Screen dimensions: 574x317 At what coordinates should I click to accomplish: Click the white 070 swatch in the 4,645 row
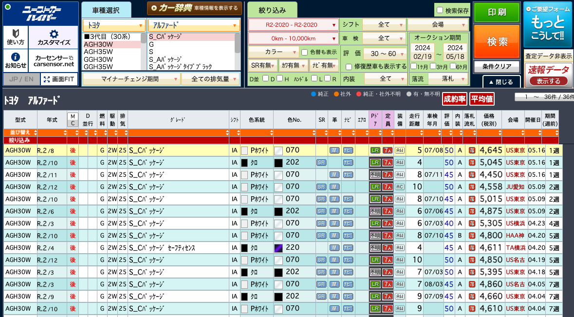coord(278,150)
